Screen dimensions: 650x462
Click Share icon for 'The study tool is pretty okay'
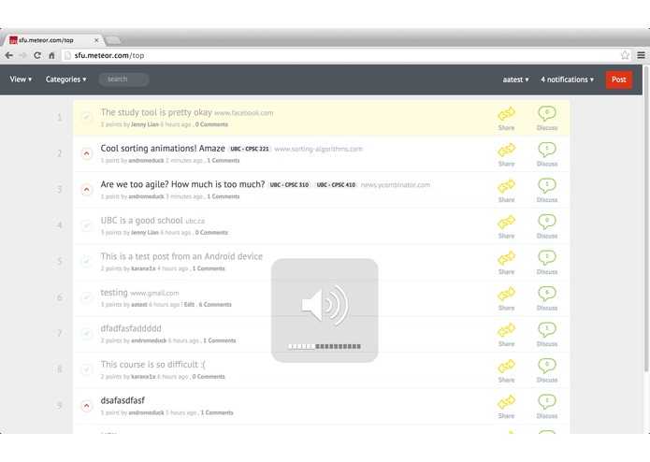[x=507, y=113]
